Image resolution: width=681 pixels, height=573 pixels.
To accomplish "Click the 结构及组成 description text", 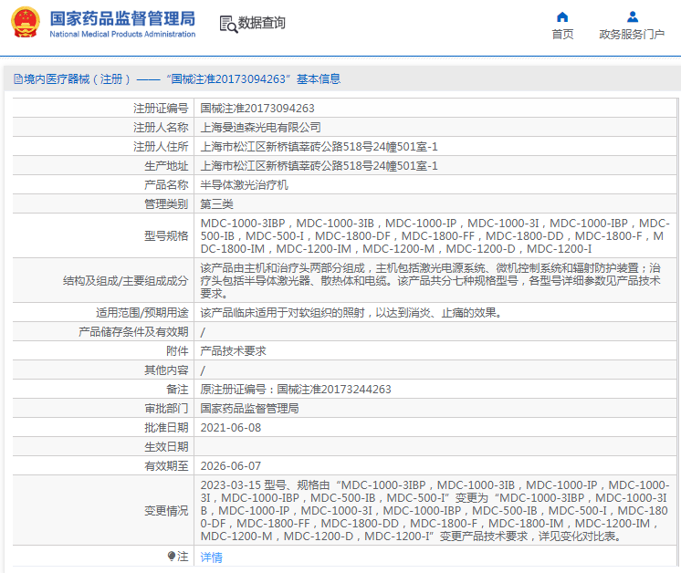I will pos(431,281).
